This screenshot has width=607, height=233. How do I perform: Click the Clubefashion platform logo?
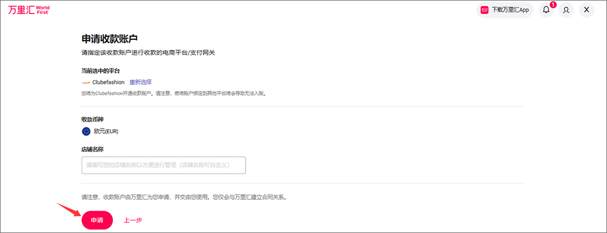86,83
